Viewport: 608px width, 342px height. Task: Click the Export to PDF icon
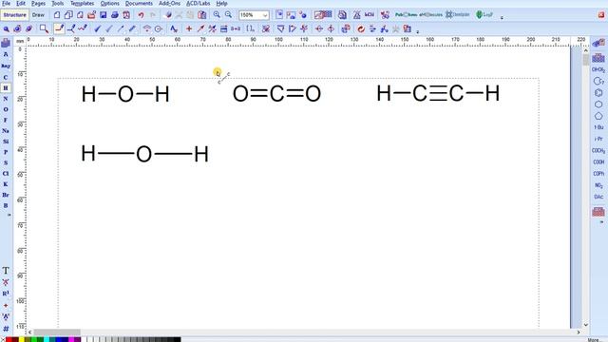pos(126,15)
